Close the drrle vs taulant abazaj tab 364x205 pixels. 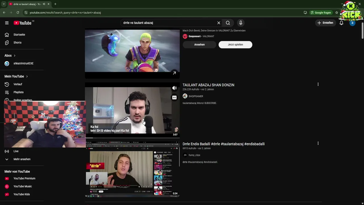pyautogui.click(x=48, y=4)
